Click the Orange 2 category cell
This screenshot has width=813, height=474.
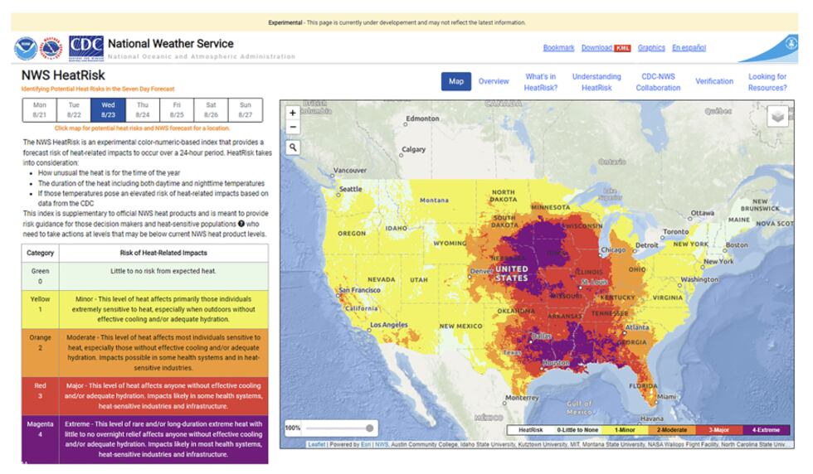point(40,353)
